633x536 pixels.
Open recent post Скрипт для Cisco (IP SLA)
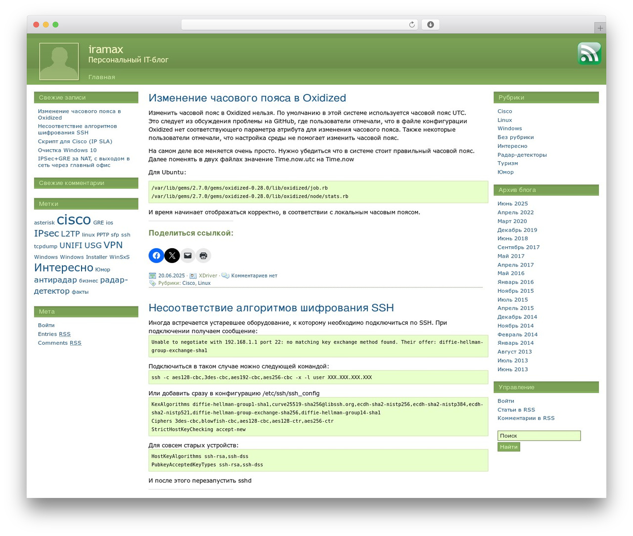point(75,141)
